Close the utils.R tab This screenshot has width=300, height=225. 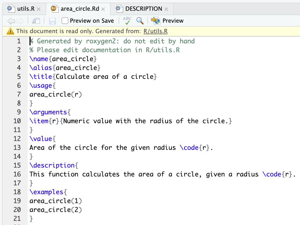(x=39, y=9)
